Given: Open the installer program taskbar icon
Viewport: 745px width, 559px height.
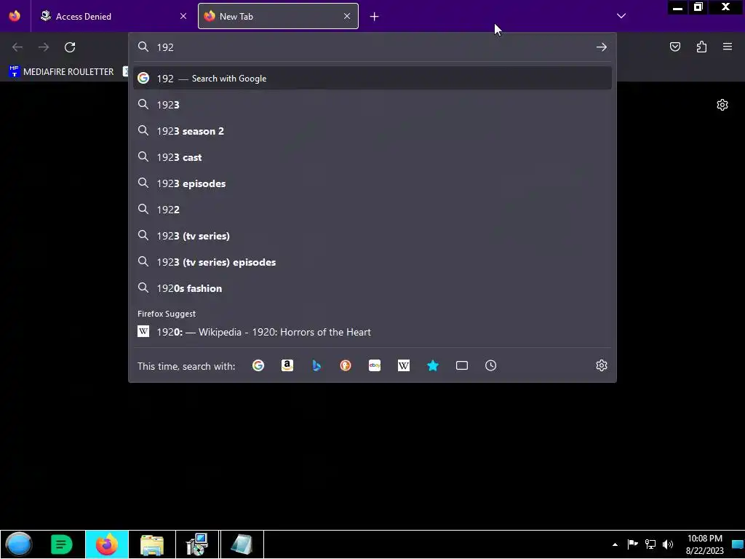Looking at the screenshot, I should [x=196, y=544].
